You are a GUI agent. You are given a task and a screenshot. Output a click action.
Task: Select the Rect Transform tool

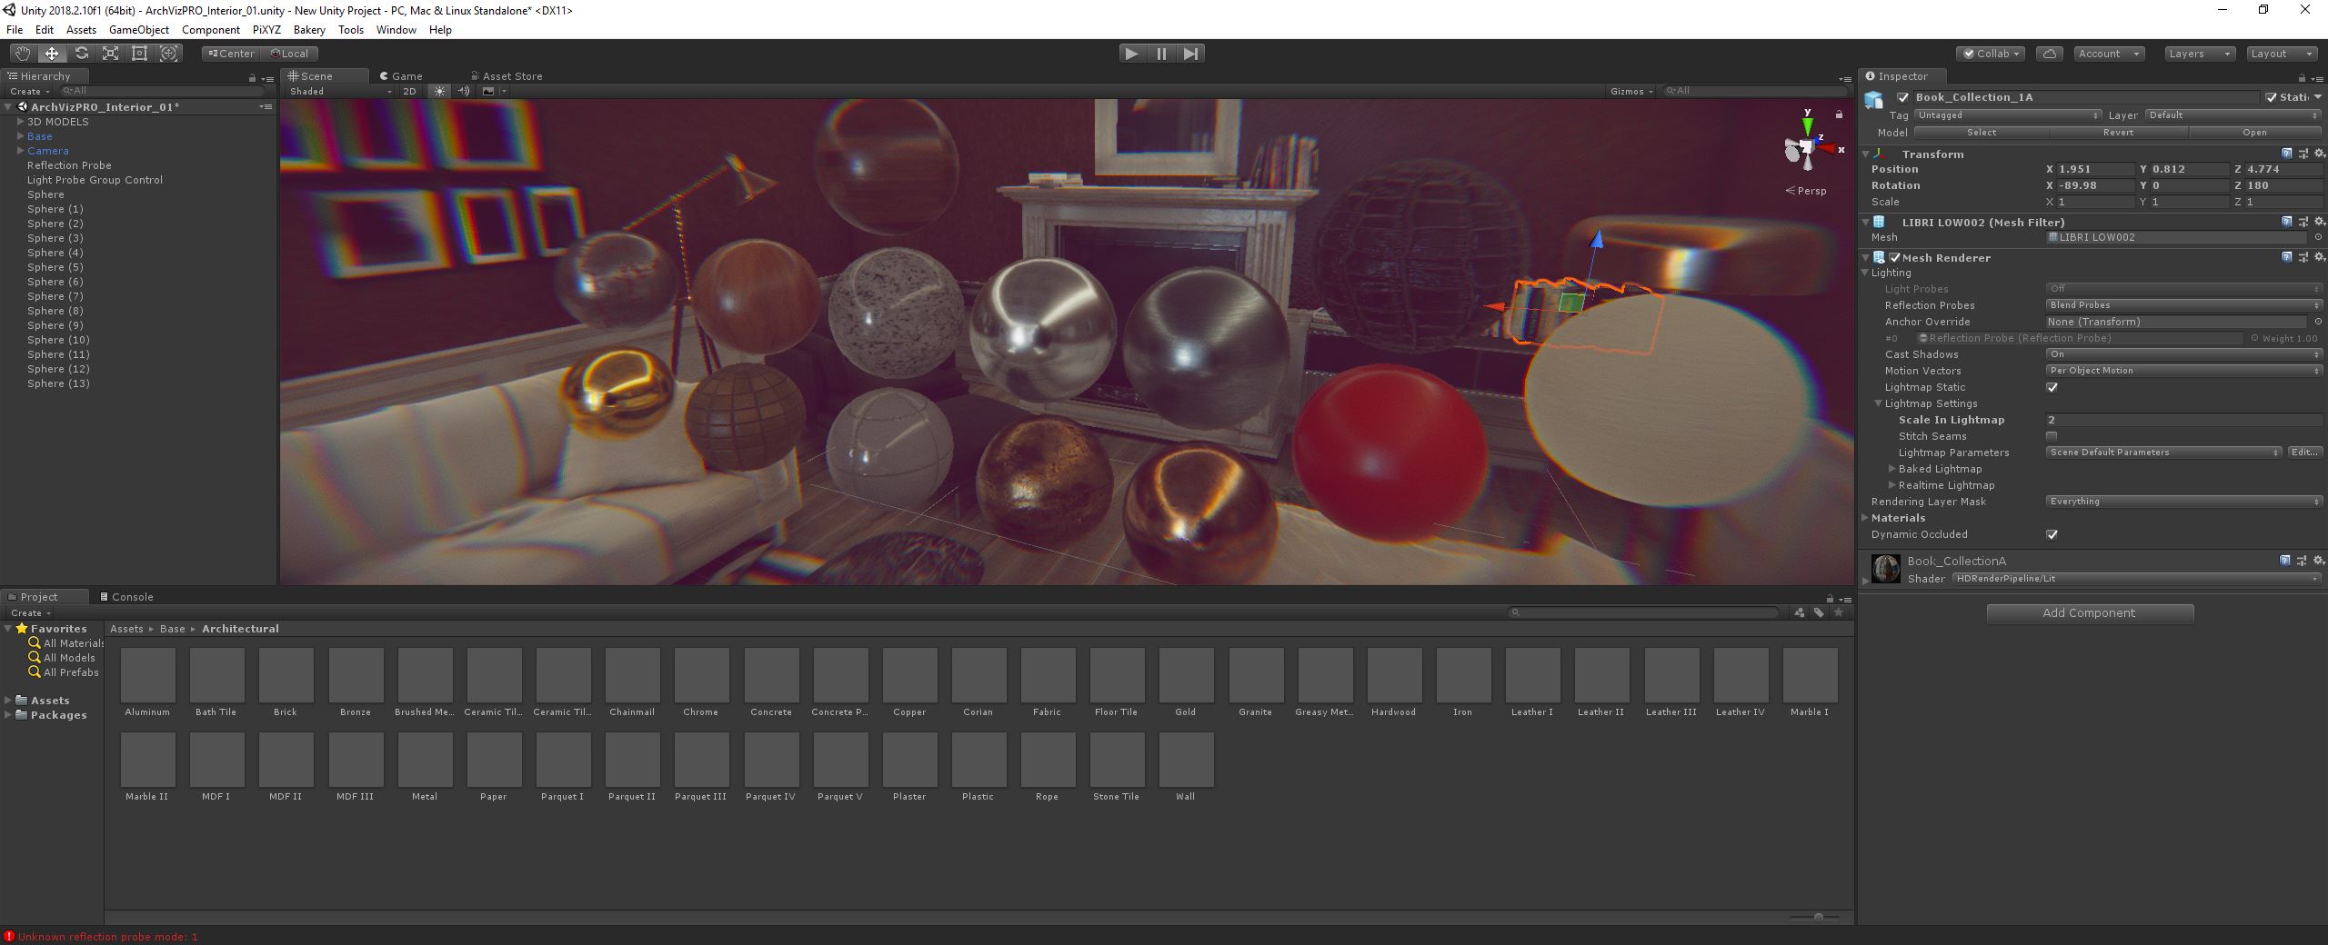coord(139,53)
